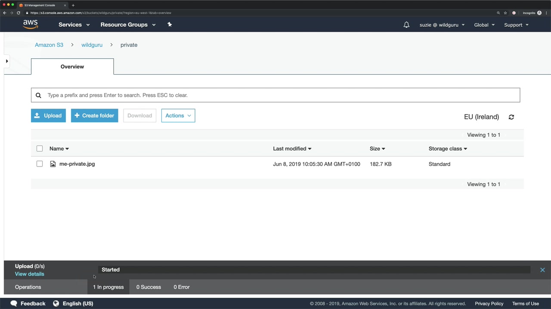Click the search magnifier icon
Screen dimensions: 551x309
pyautogui.click(x=38, y=95)
